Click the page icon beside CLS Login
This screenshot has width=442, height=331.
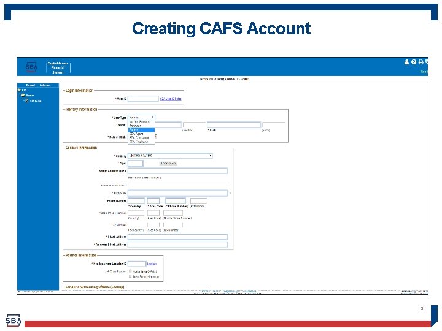tap(27, 101)
